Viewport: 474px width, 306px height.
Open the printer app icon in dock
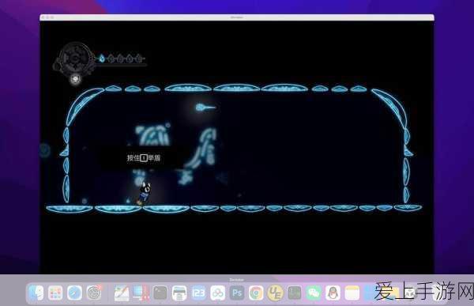pos(179,293)
